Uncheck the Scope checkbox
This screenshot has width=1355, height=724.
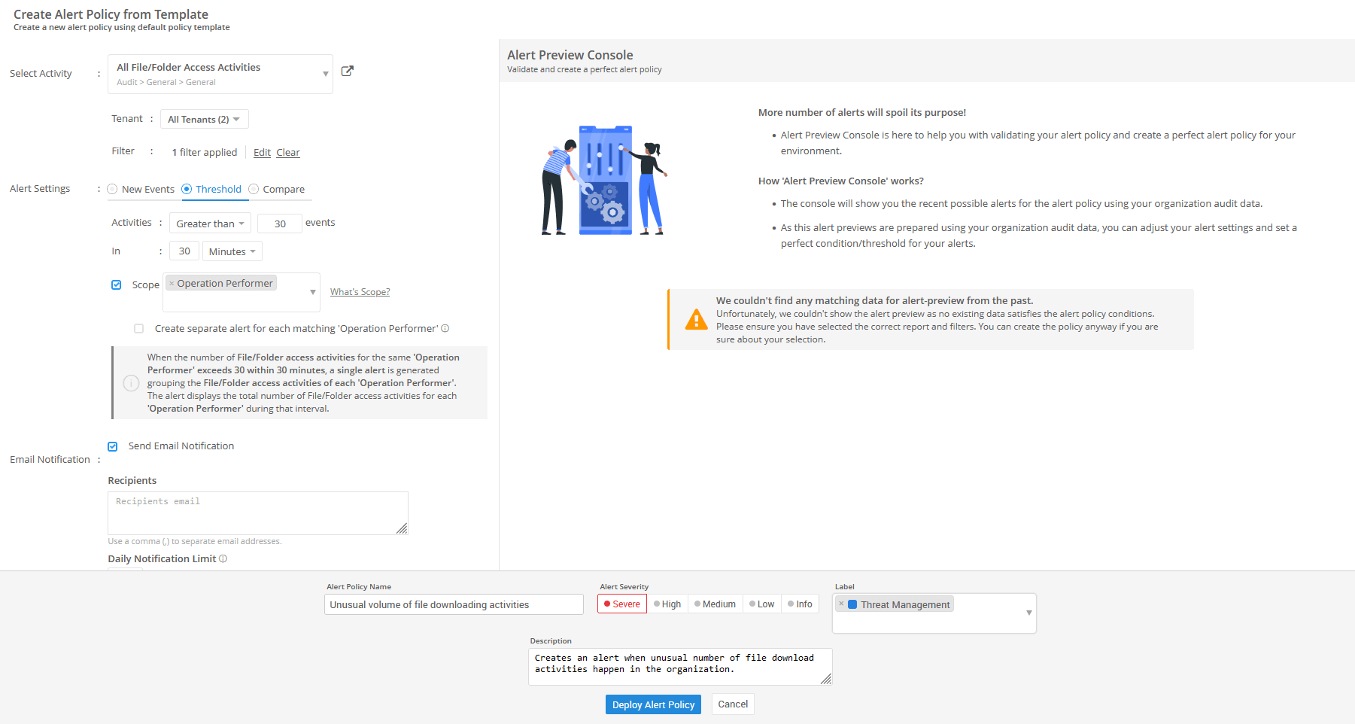pos(117,284)
